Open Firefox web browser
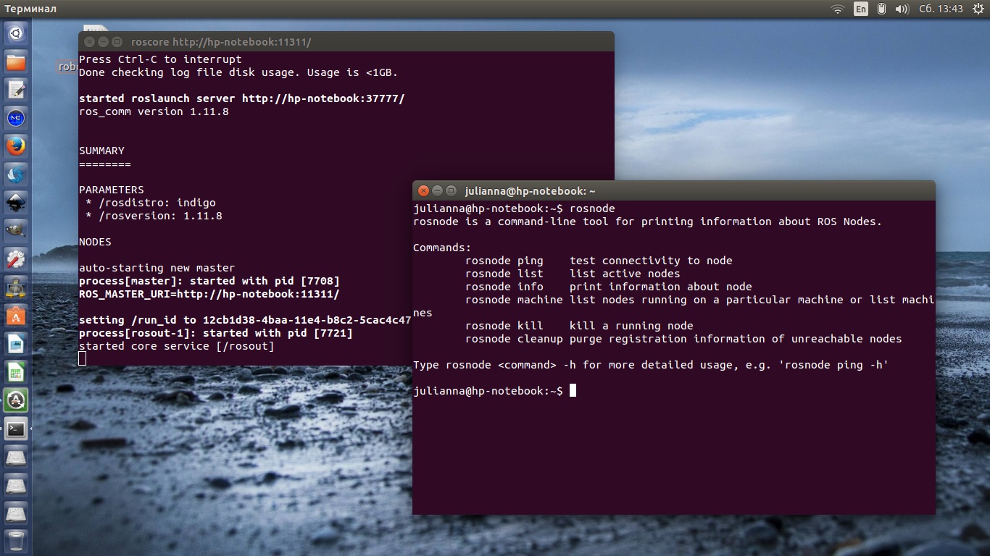990x556 pixels. 16,146
